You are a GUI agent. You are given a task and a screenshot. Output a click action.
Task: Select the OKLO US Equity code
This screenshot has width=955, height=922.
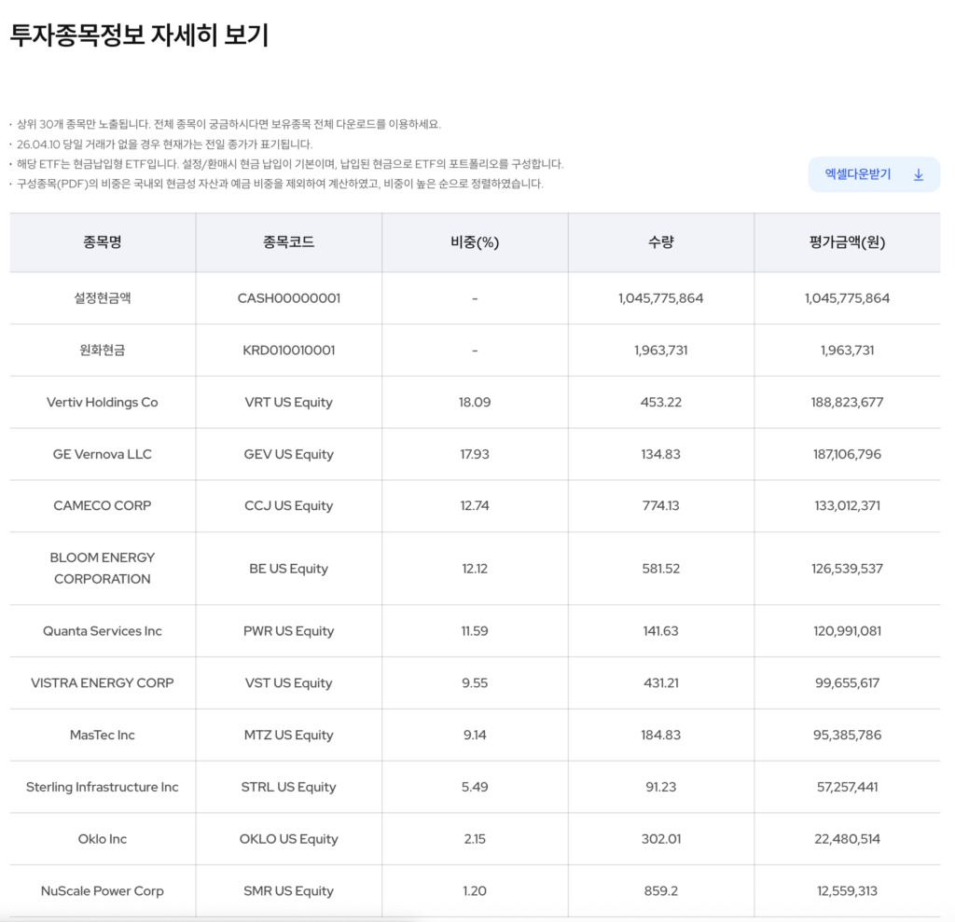tap(288, 839)
